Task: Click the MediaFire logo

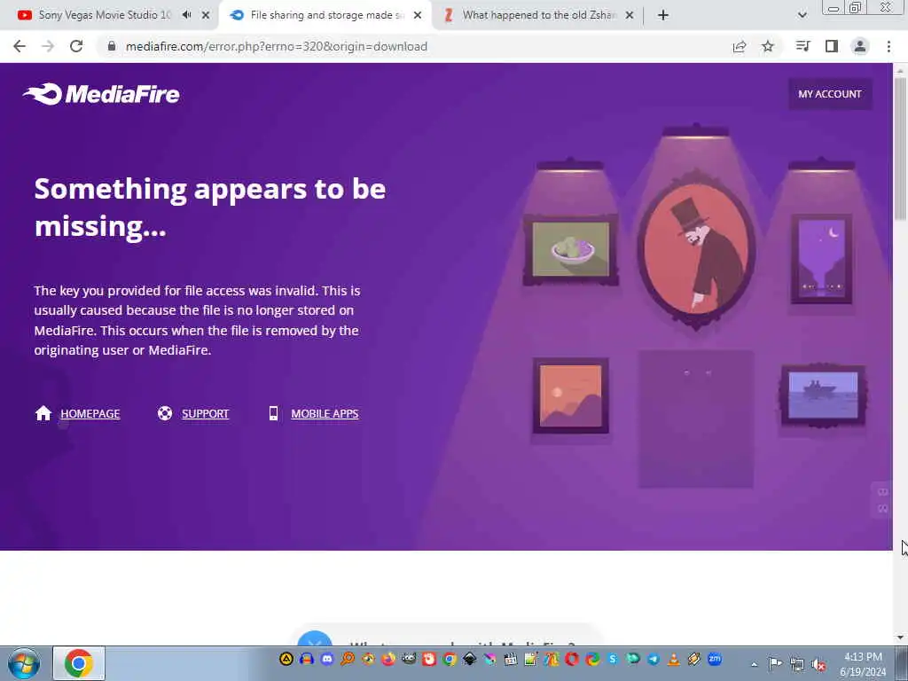Action: (x=101, y=94)
